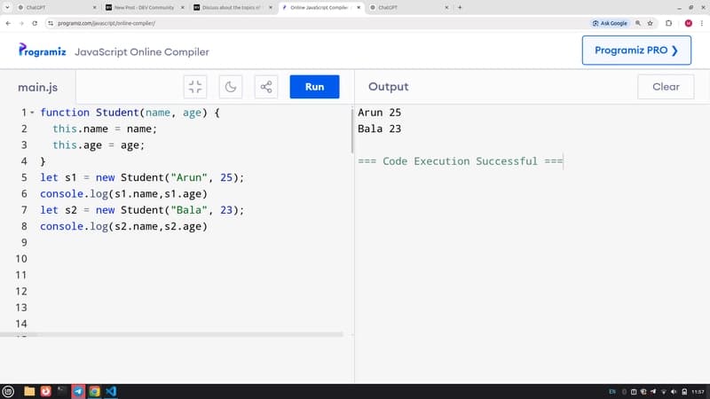This screenshot has height=399, width=710.
Task: Bookmark this page with the star
Action: 650,23
